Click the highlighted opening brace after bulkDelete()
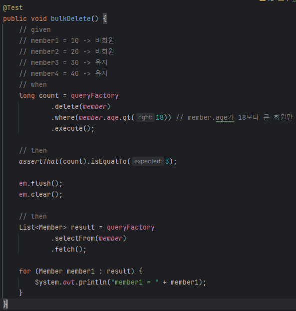Image resolution: width=296 pixels, height=311 pixels. [105, 18]
